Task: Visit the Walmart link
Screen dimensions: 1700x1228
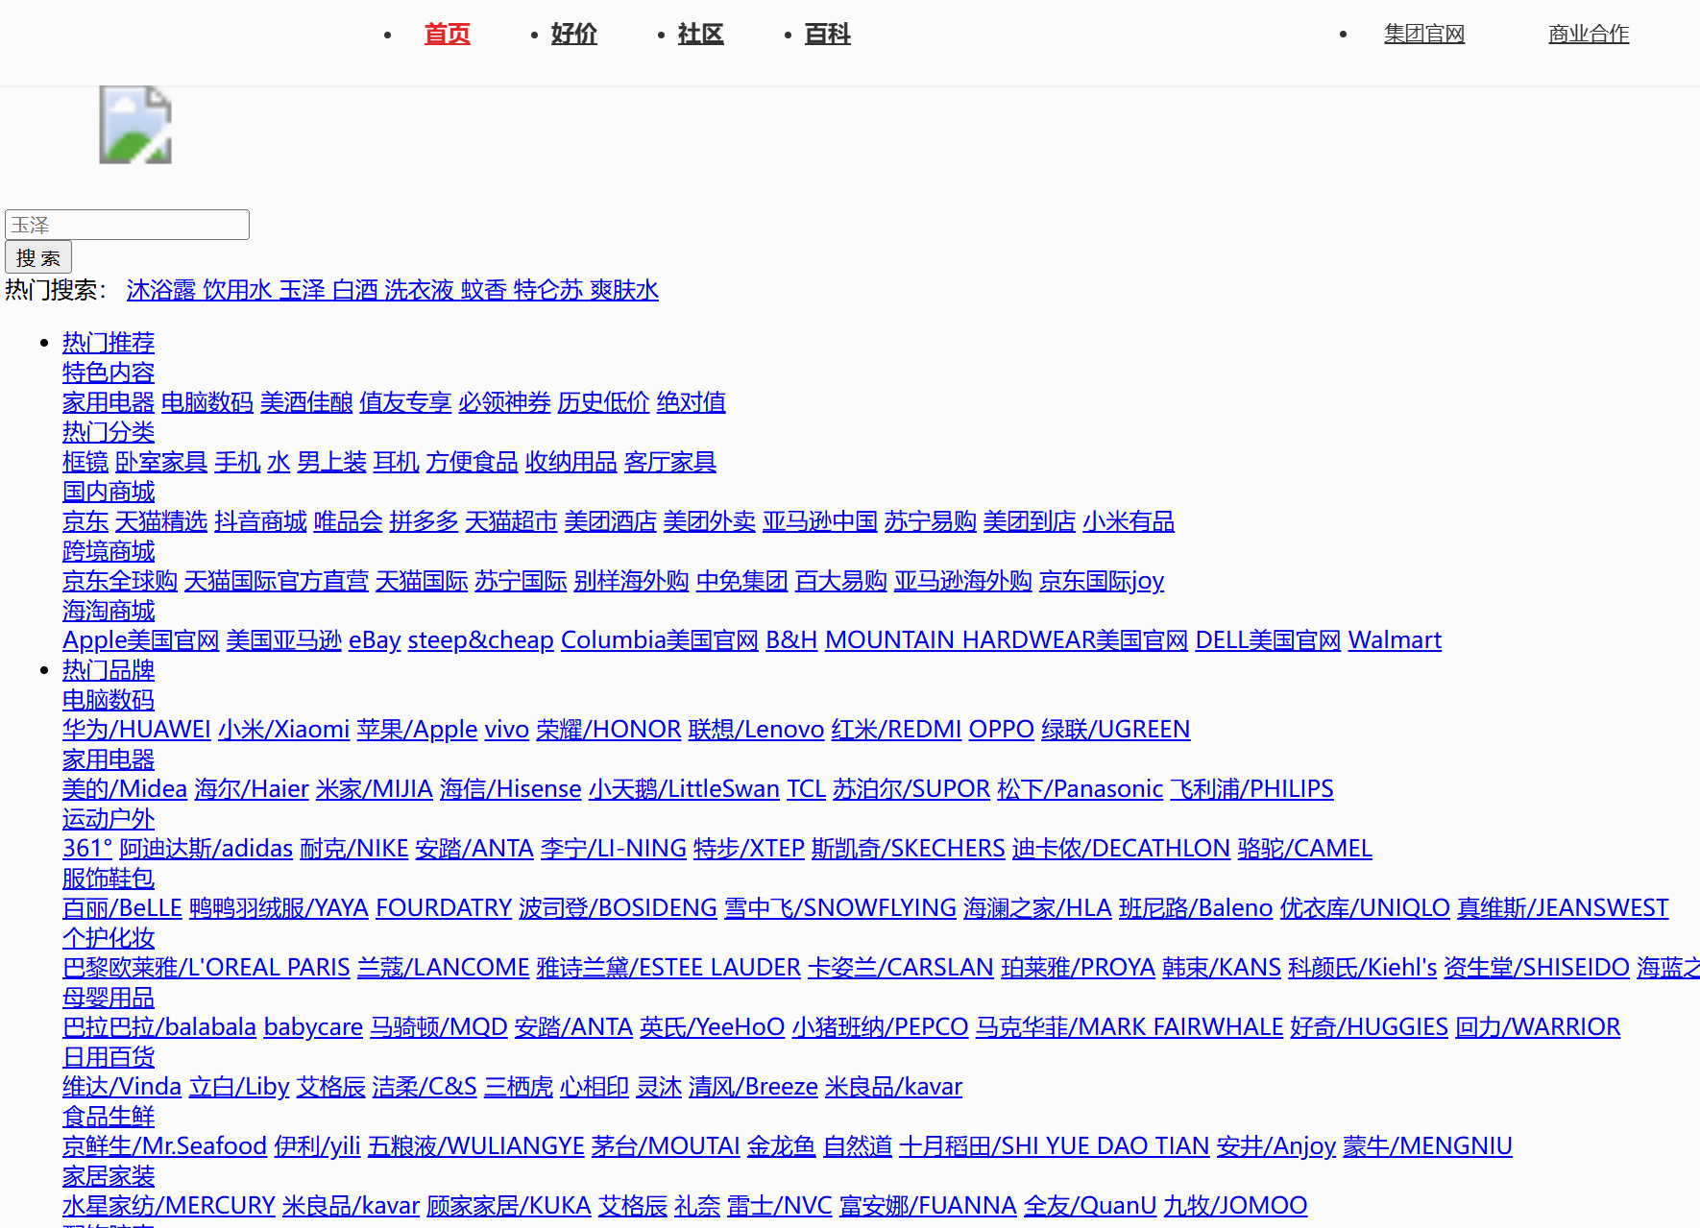Action: point(1395,640)
